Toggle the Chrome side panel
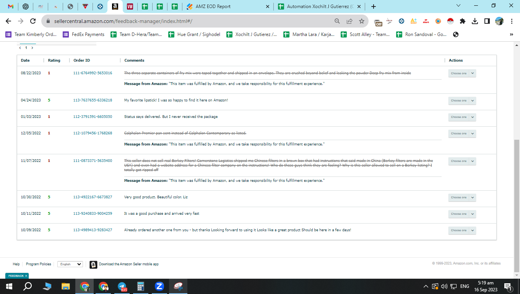 pos(487,21)
